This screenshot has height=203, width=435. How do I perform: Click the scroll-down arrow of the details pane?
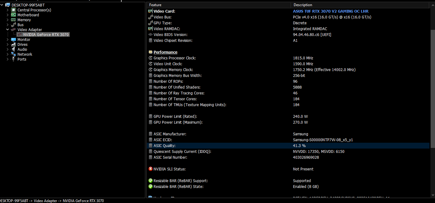pos(432,195)
